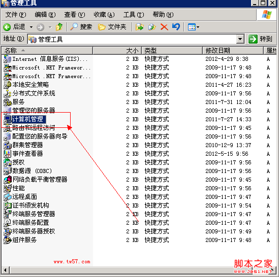Click the blue Undo arrow icon

coord(176,27)
